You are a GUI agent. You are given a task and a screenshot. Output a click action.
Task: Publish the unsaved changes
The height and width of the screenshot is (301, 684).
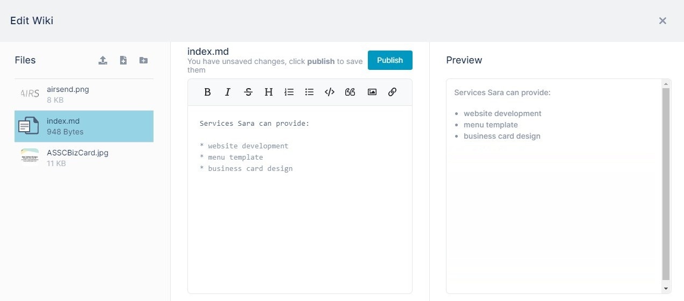pos(390,60)
